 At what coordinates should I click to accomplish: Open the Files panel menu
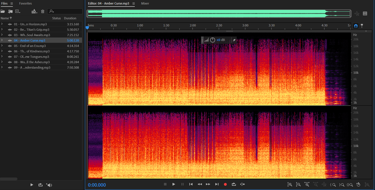[12, 4]
